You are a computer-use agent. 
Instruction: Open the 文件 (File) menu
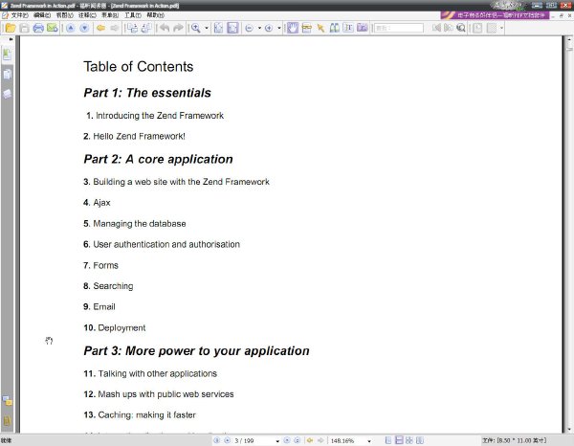[x=19, y=15]
